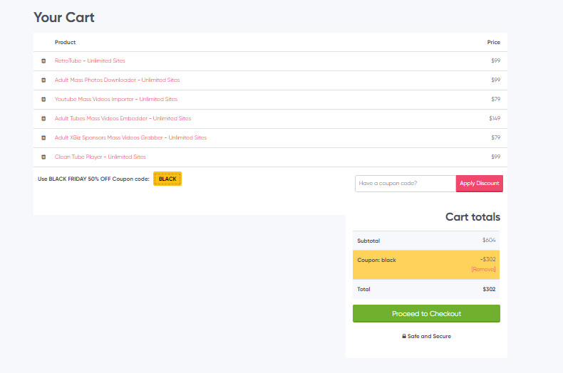
Task: Visit Youtube Mass Videos Importer product page
Action: click(x=116, y=99)
